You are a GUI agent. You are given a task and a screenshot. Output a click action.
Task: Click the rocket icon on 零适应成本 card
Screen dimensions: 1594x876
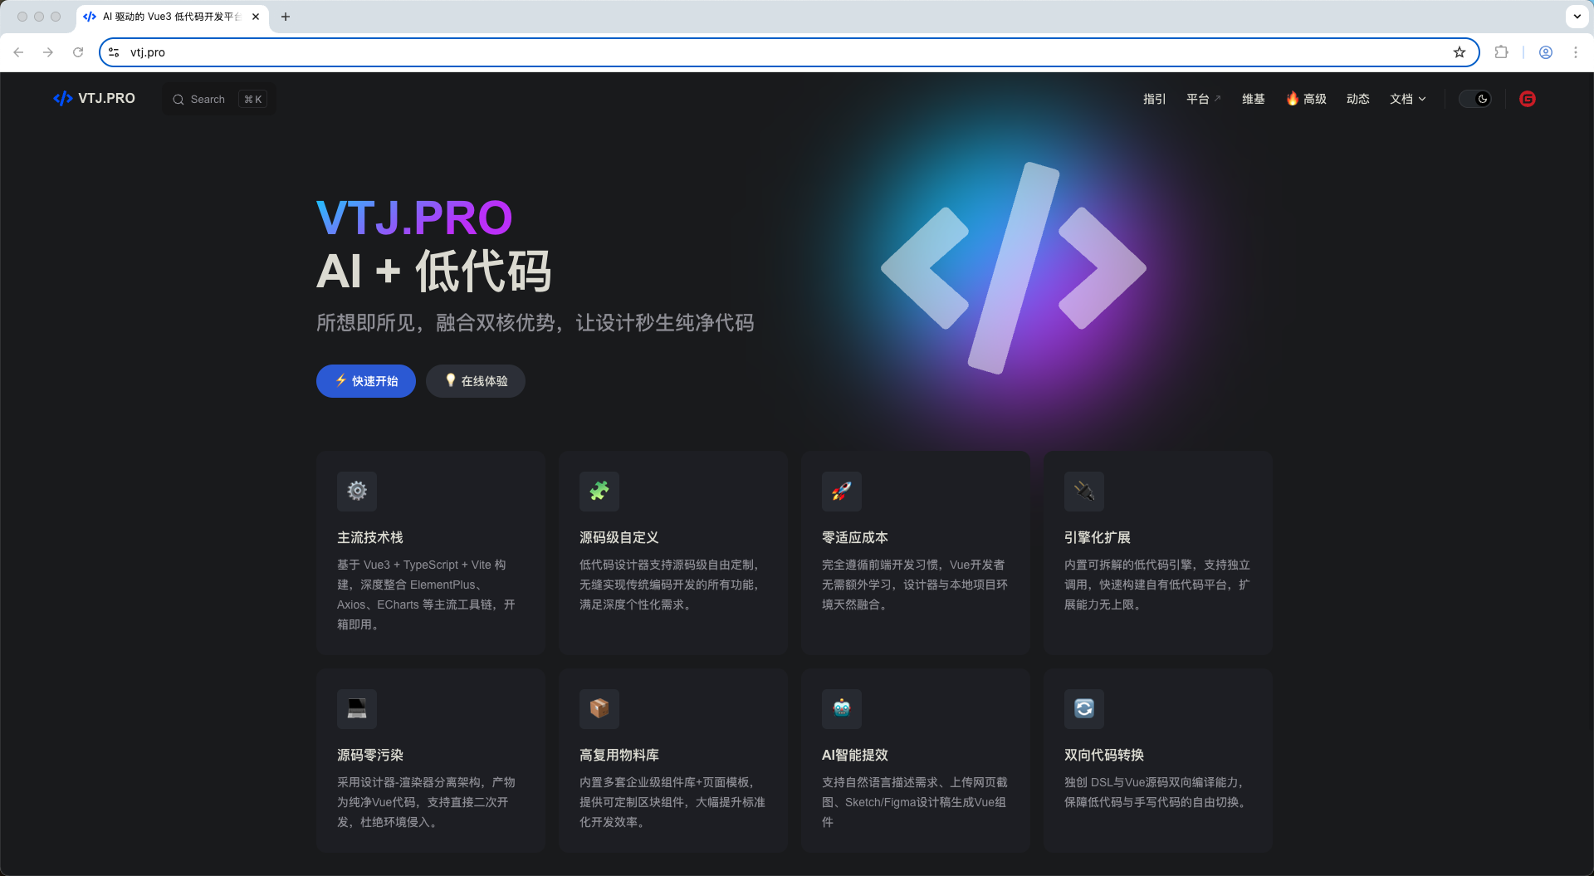841,491
